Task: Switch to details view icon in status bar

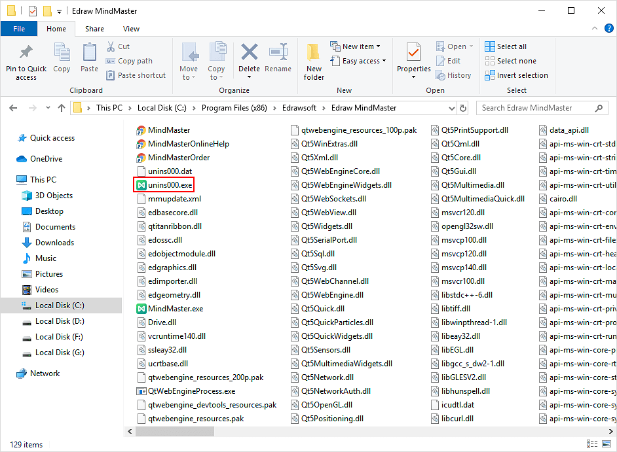Action: pyautogui.click(x=592, y=443)
